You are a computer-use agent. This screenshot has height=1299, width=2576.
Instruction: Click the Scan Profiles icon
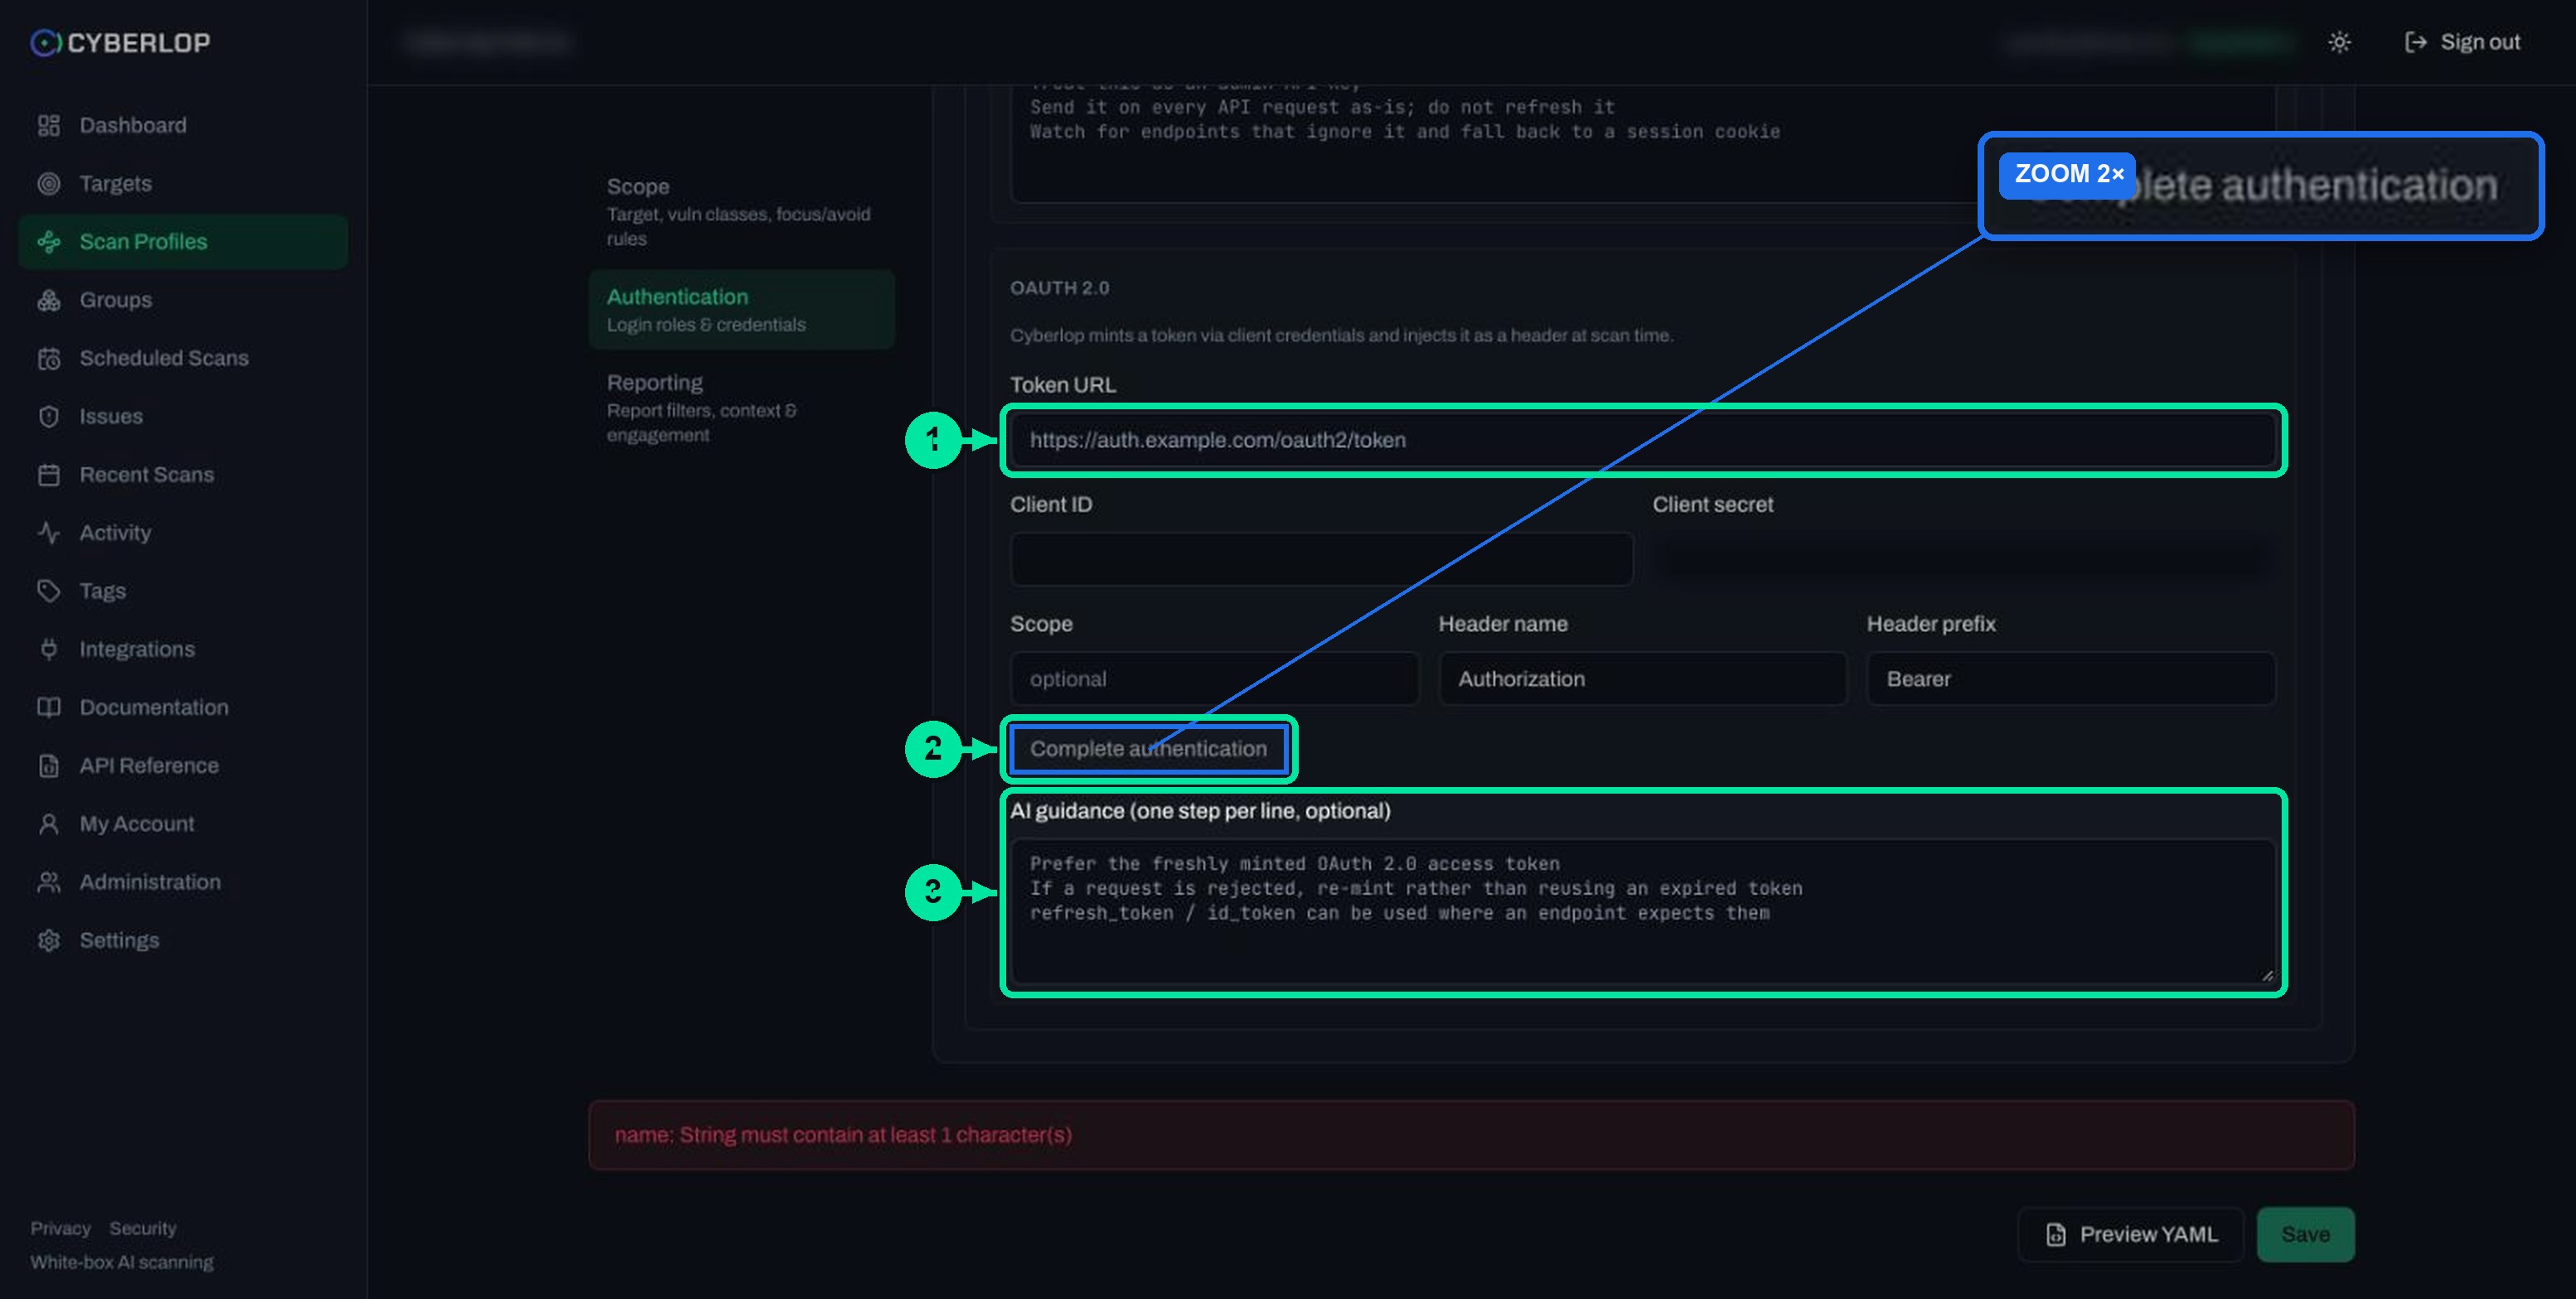pyautogui.click(x=48, y=242)
